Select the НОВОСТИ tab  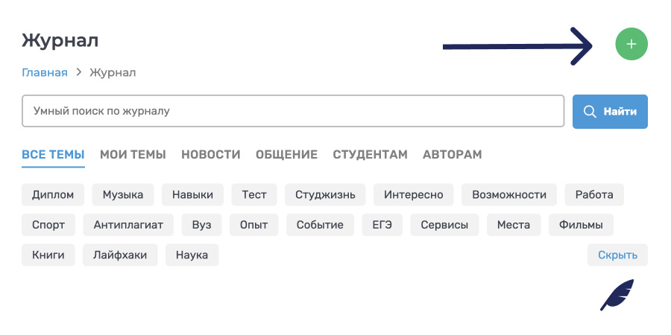pos(210,155)
